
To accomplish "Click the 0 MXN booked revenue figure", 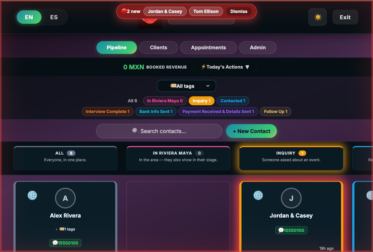I will tap(133, 67).
